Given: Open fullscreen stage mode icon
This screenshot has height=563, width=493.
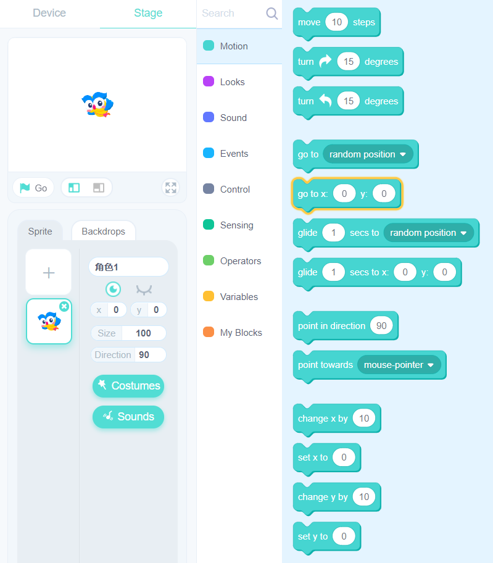Looking at the screenshot, I should coord(171,188).
